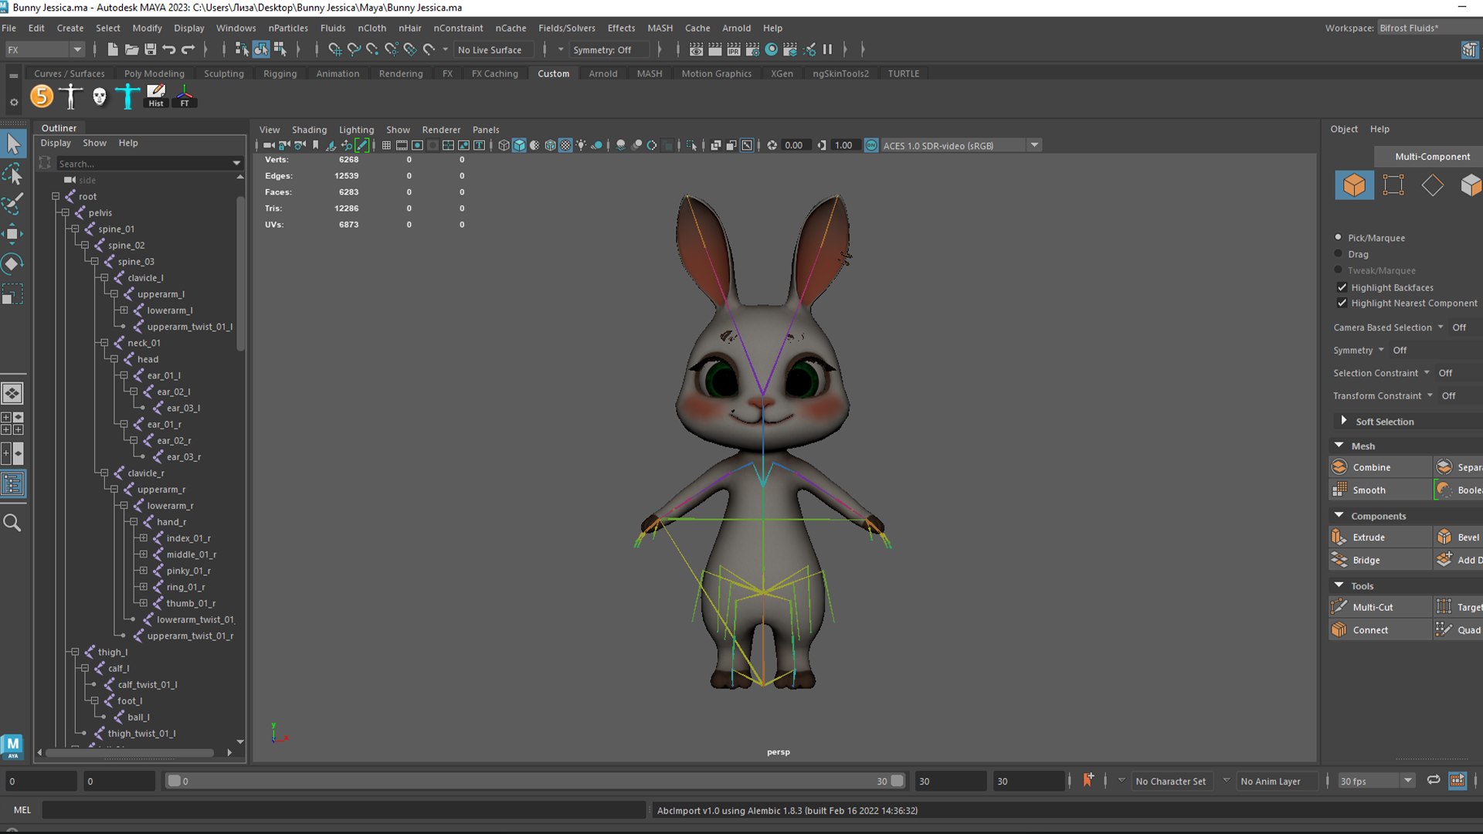Expand the index_01_r joint in Outliner
The height and width of the screenshot is (834, 1483).
coord(144,537)
